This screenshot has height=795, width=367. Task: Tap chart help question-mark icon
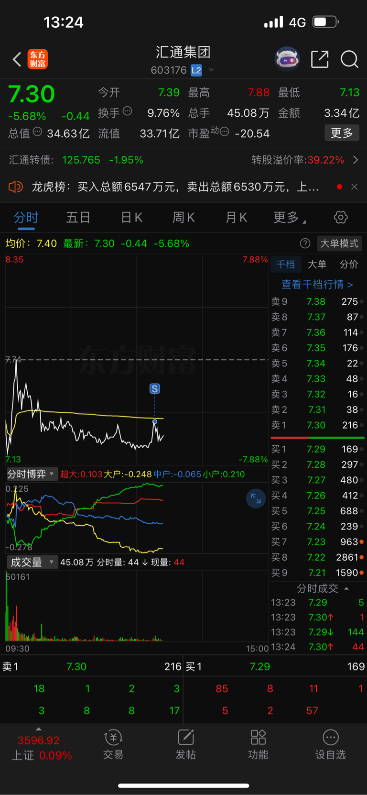305,243
